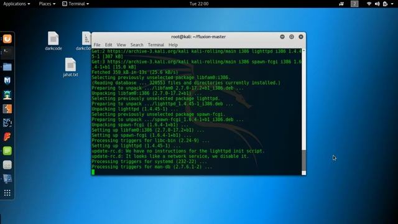Viewport: 398px width, 224px height.
Task: Click the line 'Setting up lighttpd (1.4.45-1)'
Action: pos(136,146)
